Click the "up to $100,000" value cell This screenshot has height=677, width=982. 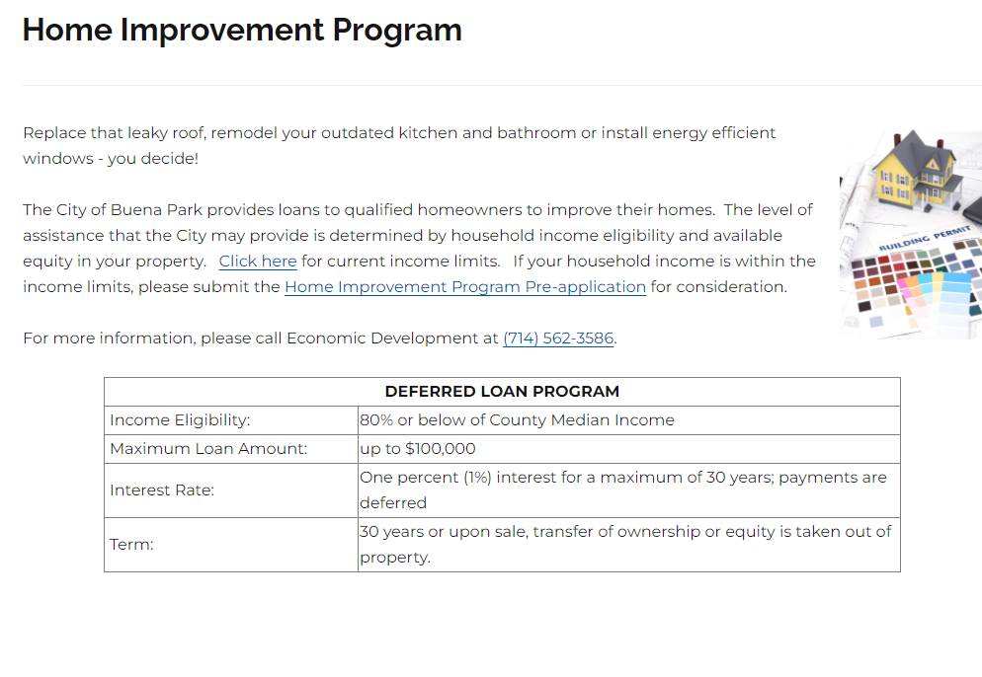tap(628, 449)
